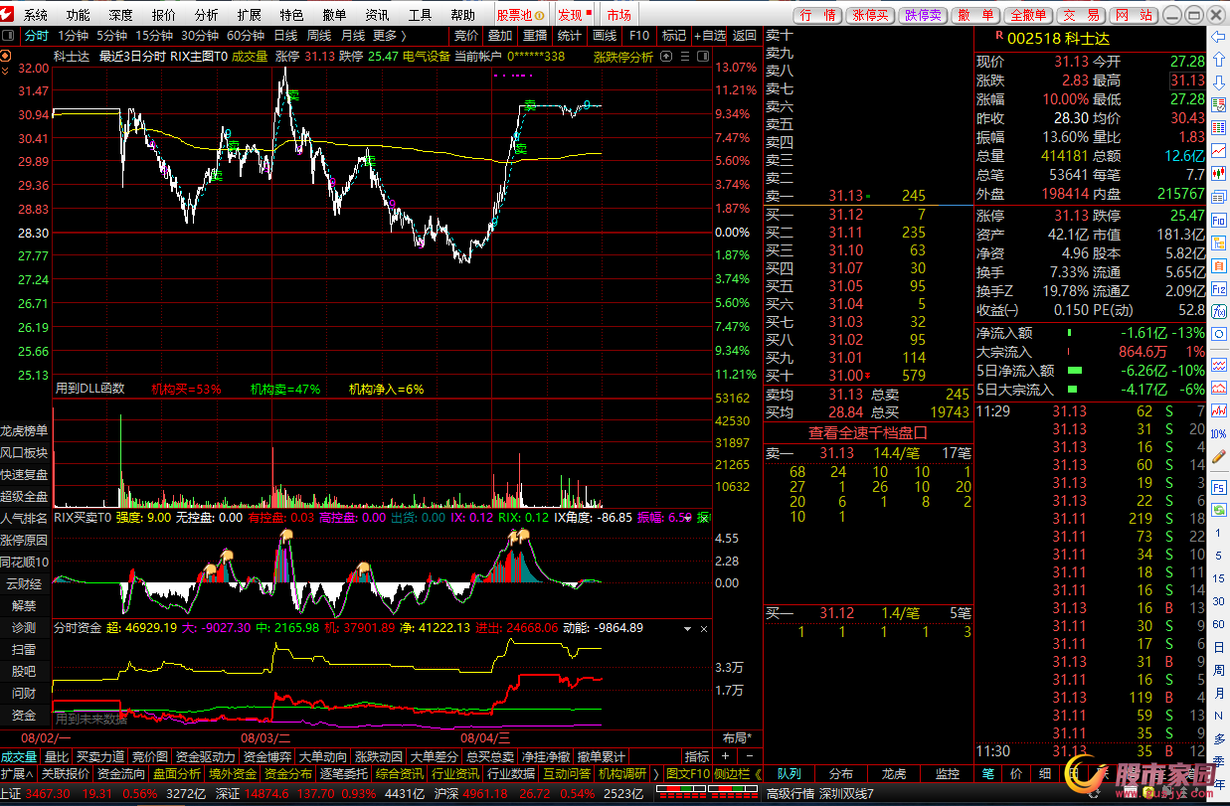Viewport: 1230px width, 806px height.
Task: Open the 分析 menu
Action: [207, 15]
